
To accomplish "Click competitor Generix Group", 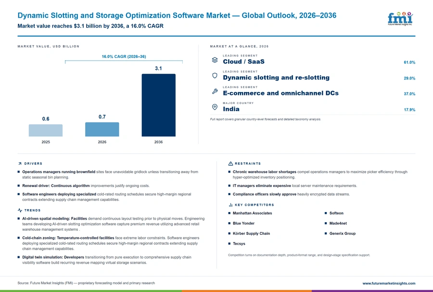I will pos(343,234).
